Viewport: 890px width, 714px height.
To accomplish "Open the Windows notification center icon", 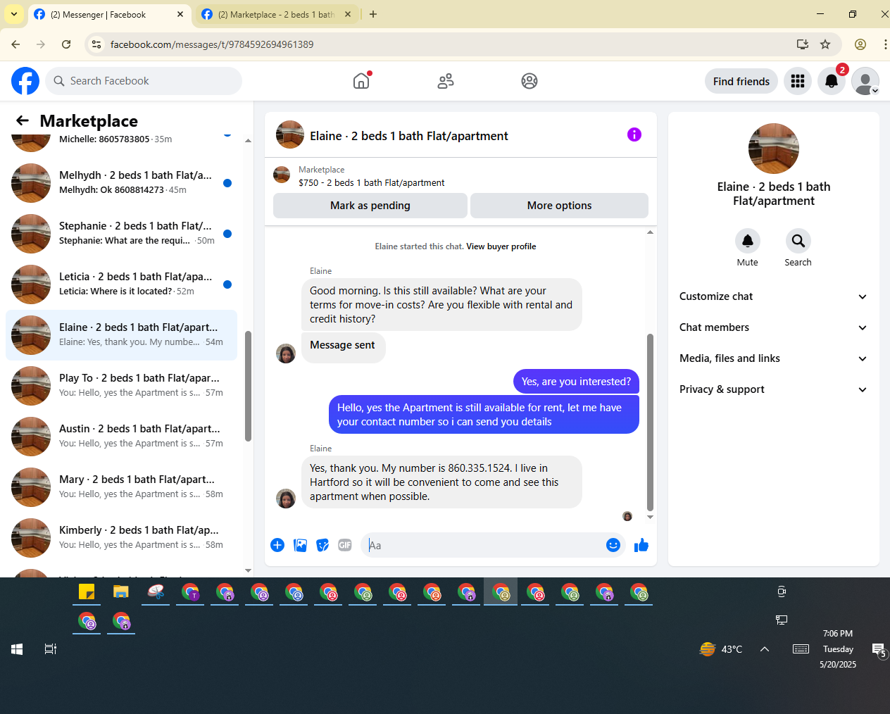I will point(879,649).
